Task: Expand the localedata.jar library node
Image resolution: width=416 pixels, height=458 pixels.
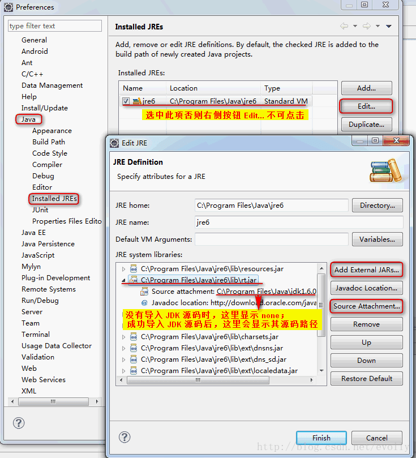Action: tap(123, 371)
